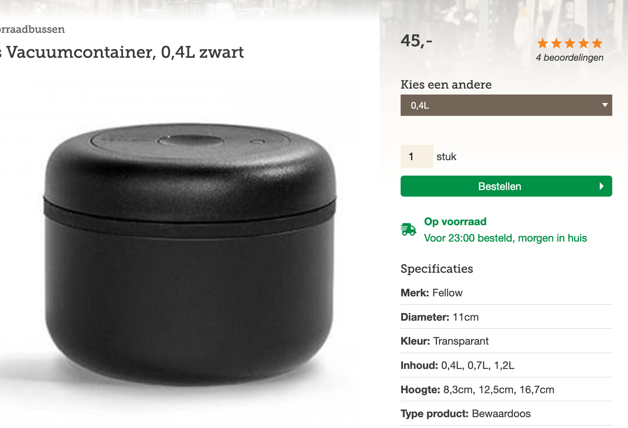Screen dimensions: 628x428
Task: Click the Specificaties section heading
Action: 437,269
